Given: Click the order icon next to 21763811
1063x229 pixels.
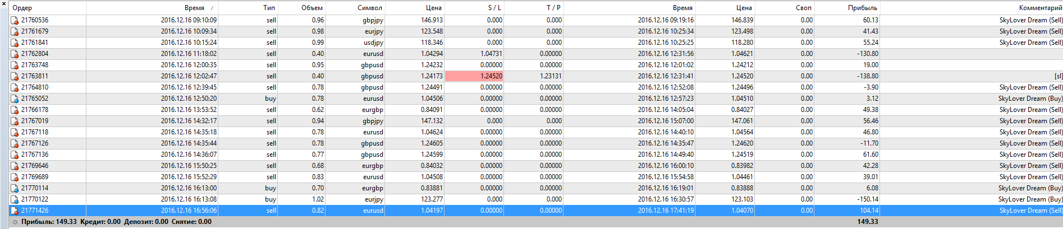Looking at the screenshot, I should [x=15, y=76].
